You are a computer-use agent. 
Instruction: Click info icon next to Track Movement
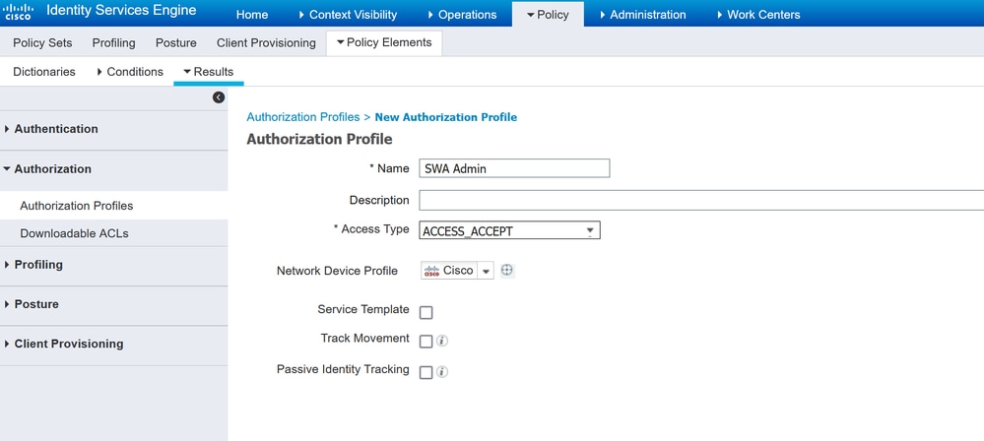(x=442, y=342)
